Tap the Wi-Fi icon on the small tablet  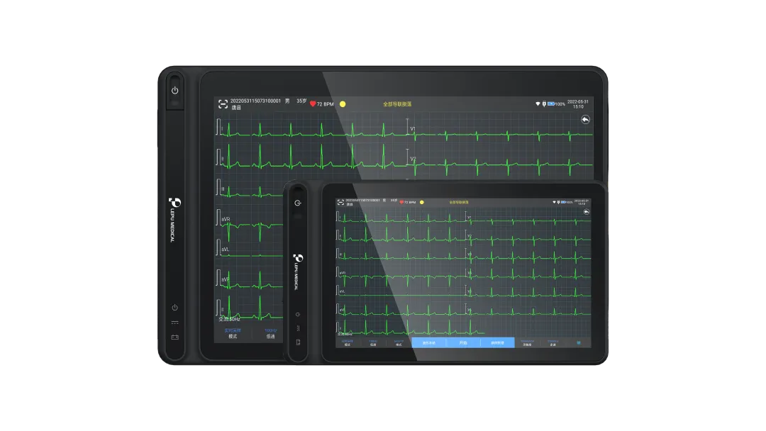click(x=554, y=202)
